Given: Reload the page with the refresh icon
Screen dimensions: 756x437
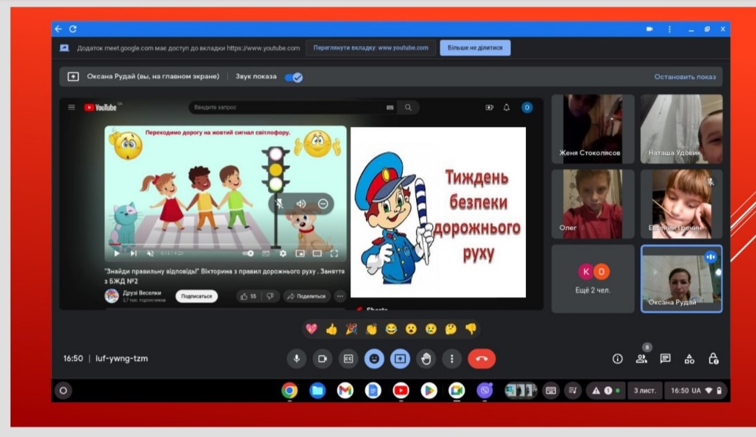Looking at the screenshot, I should point(73,29).
